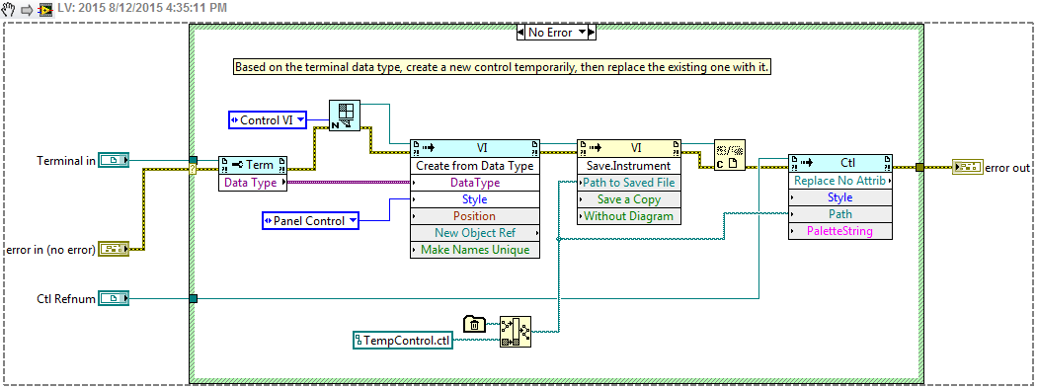Click the PaletteString parameter row
This screenshot has width=1037, height=389.
pos(839,231)
